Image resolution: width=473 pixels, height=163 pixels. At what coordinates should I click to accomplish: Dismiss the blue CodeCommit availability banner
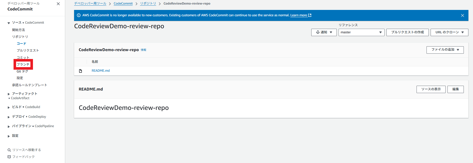coord(462,16)
